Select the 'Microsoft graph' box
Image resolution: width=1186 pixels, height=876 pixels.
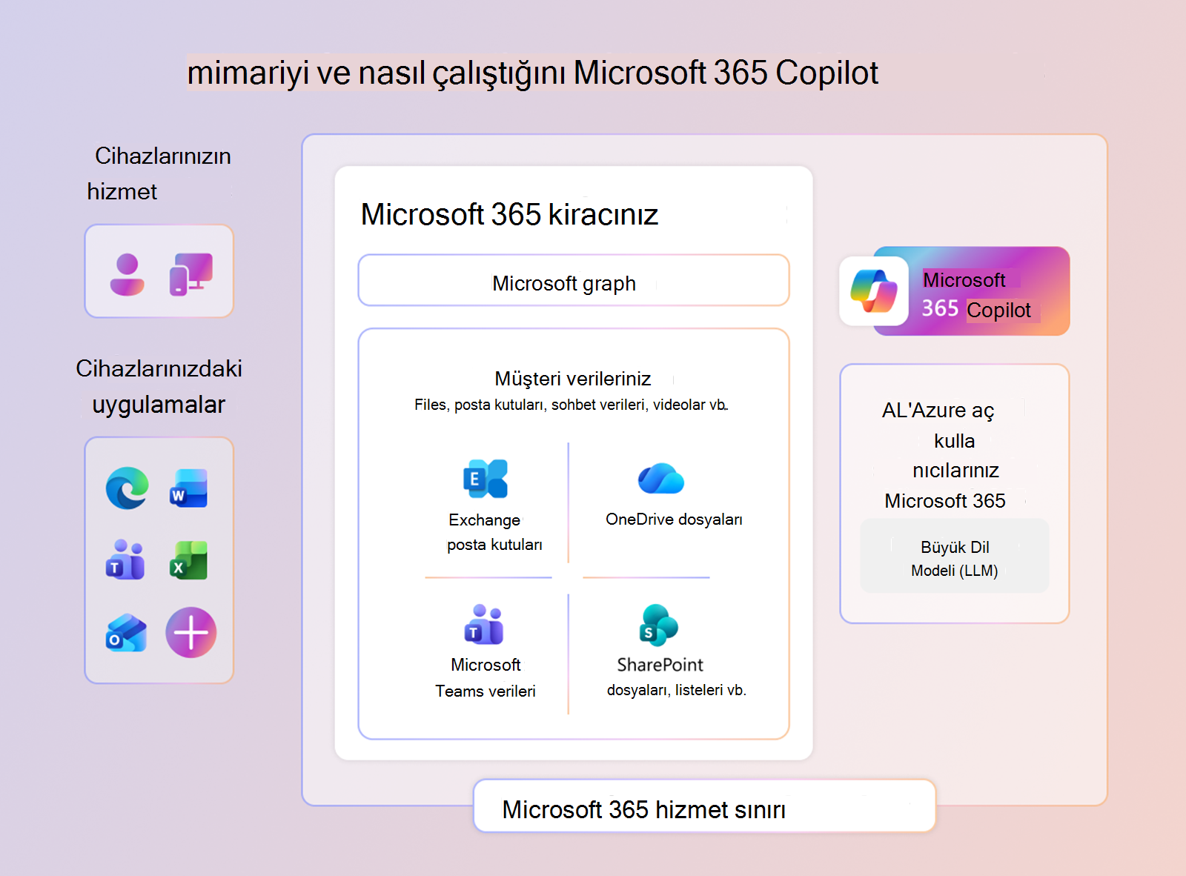tap(574, 280)
